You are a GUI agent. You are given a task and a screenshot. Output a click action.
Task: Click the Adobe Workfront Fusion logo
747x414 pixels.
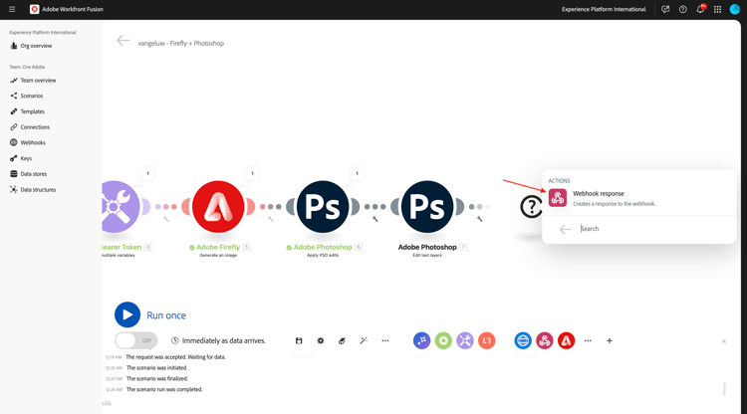pyautogui.click(x=34, y=9)
